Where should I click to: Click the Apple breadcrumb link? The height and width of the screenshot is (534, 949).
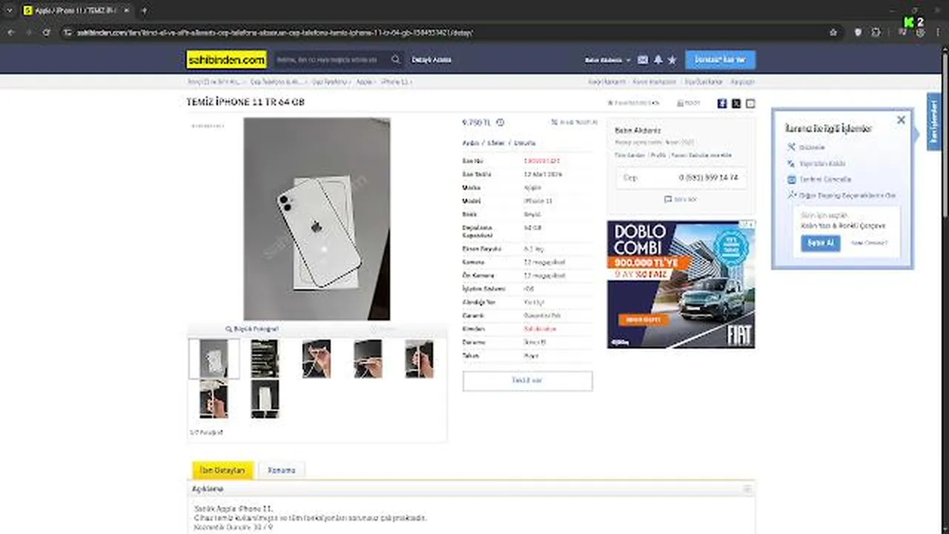pos(364,82)
